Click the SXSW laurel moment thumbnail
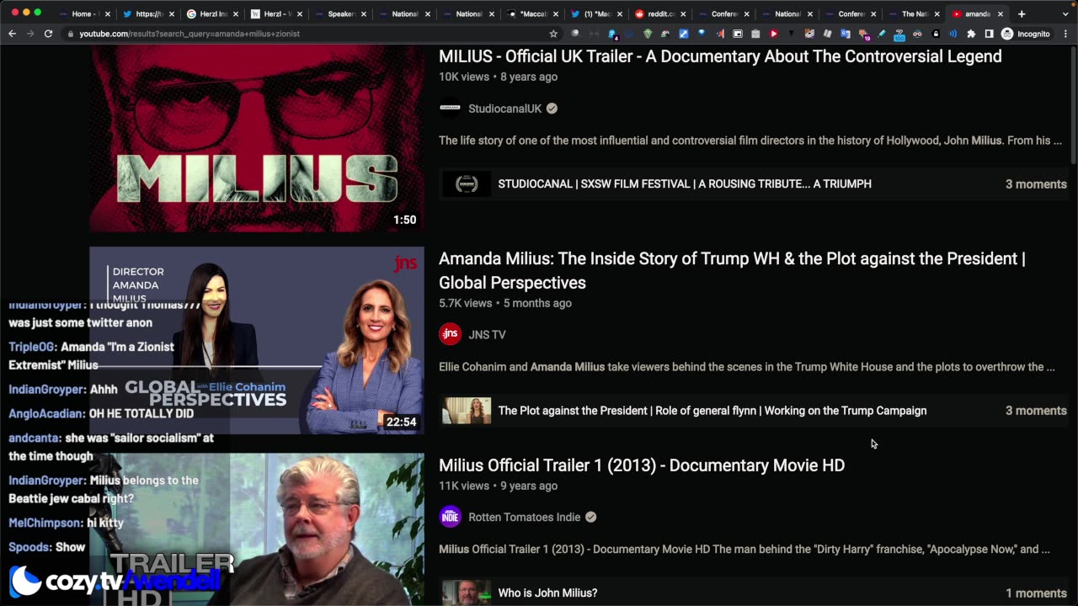This screenshot has height=606, width=1078. (467, 183)
